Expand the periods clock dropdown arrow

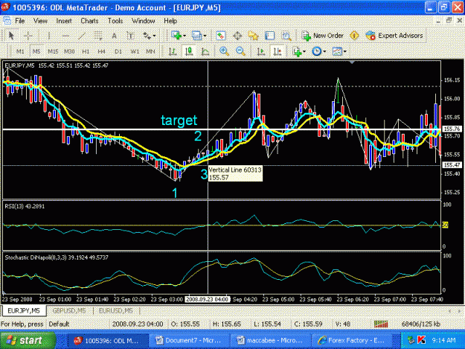pos(324,51)
